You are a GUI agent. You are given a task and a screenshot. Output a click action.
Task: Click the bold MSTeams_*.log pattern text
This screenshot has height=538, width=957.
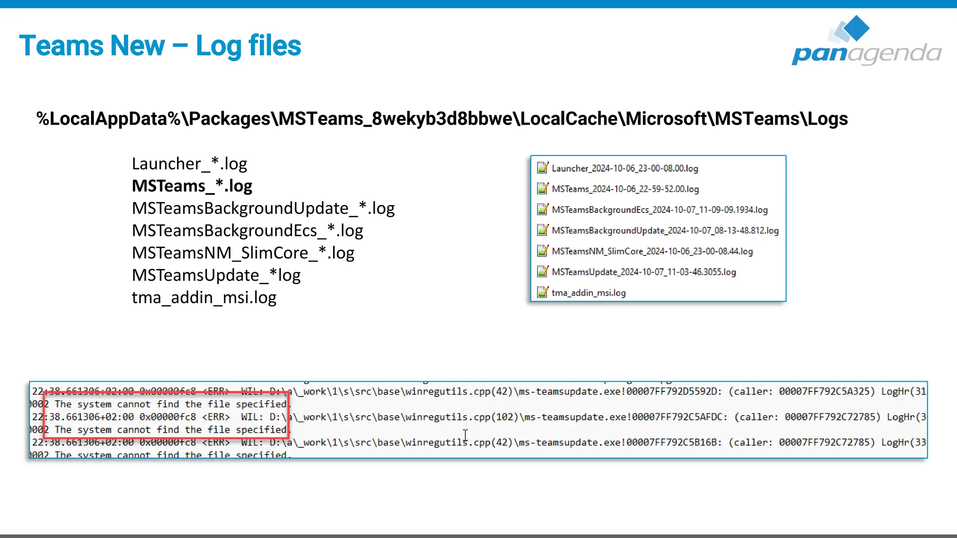click(192, 186)
